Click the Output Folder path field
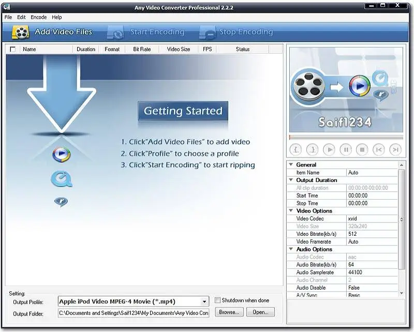The height and width of the screenshot is (332, 414). (x=134, y=313)
